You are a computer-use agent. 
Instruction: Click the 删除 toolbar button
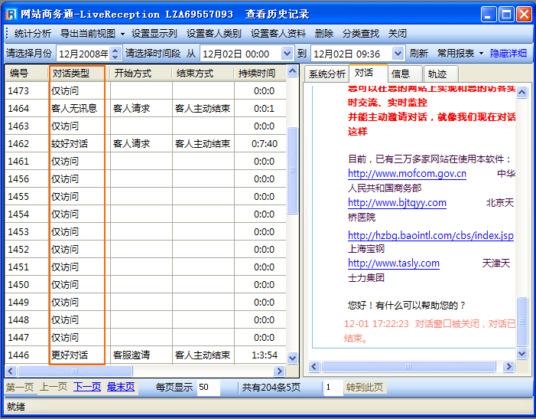[323, 34]
